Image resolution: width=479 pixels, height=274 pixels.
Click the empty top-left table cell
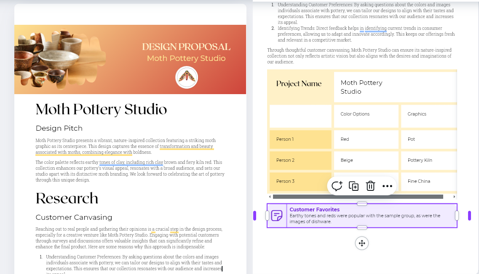(x=301, y=116)
